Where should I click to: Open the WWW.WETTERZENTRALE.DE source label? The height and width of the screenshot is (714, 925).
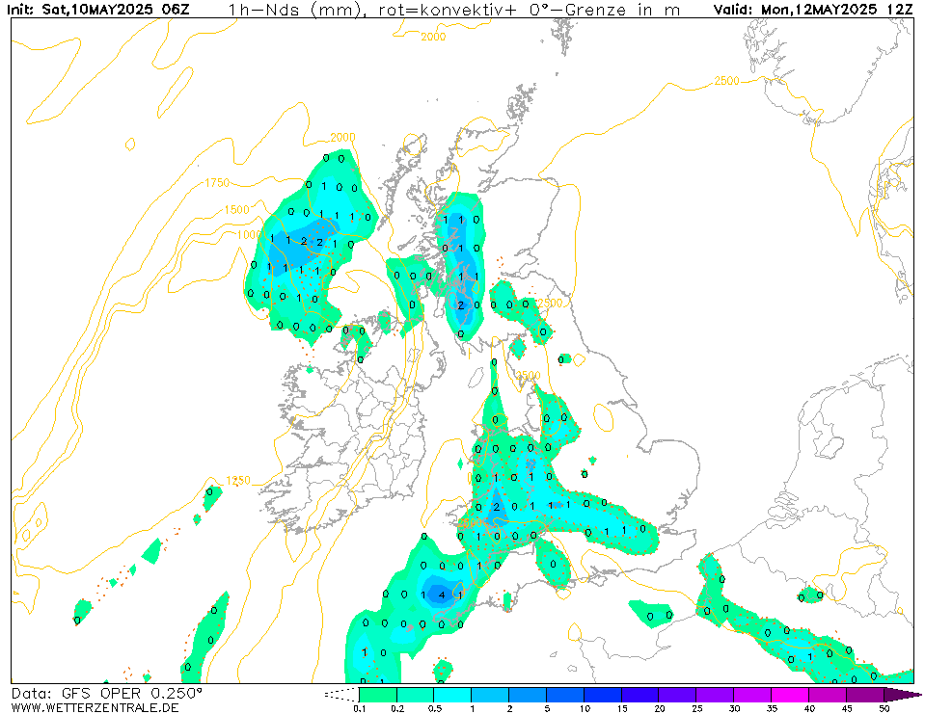pos(95,707)
